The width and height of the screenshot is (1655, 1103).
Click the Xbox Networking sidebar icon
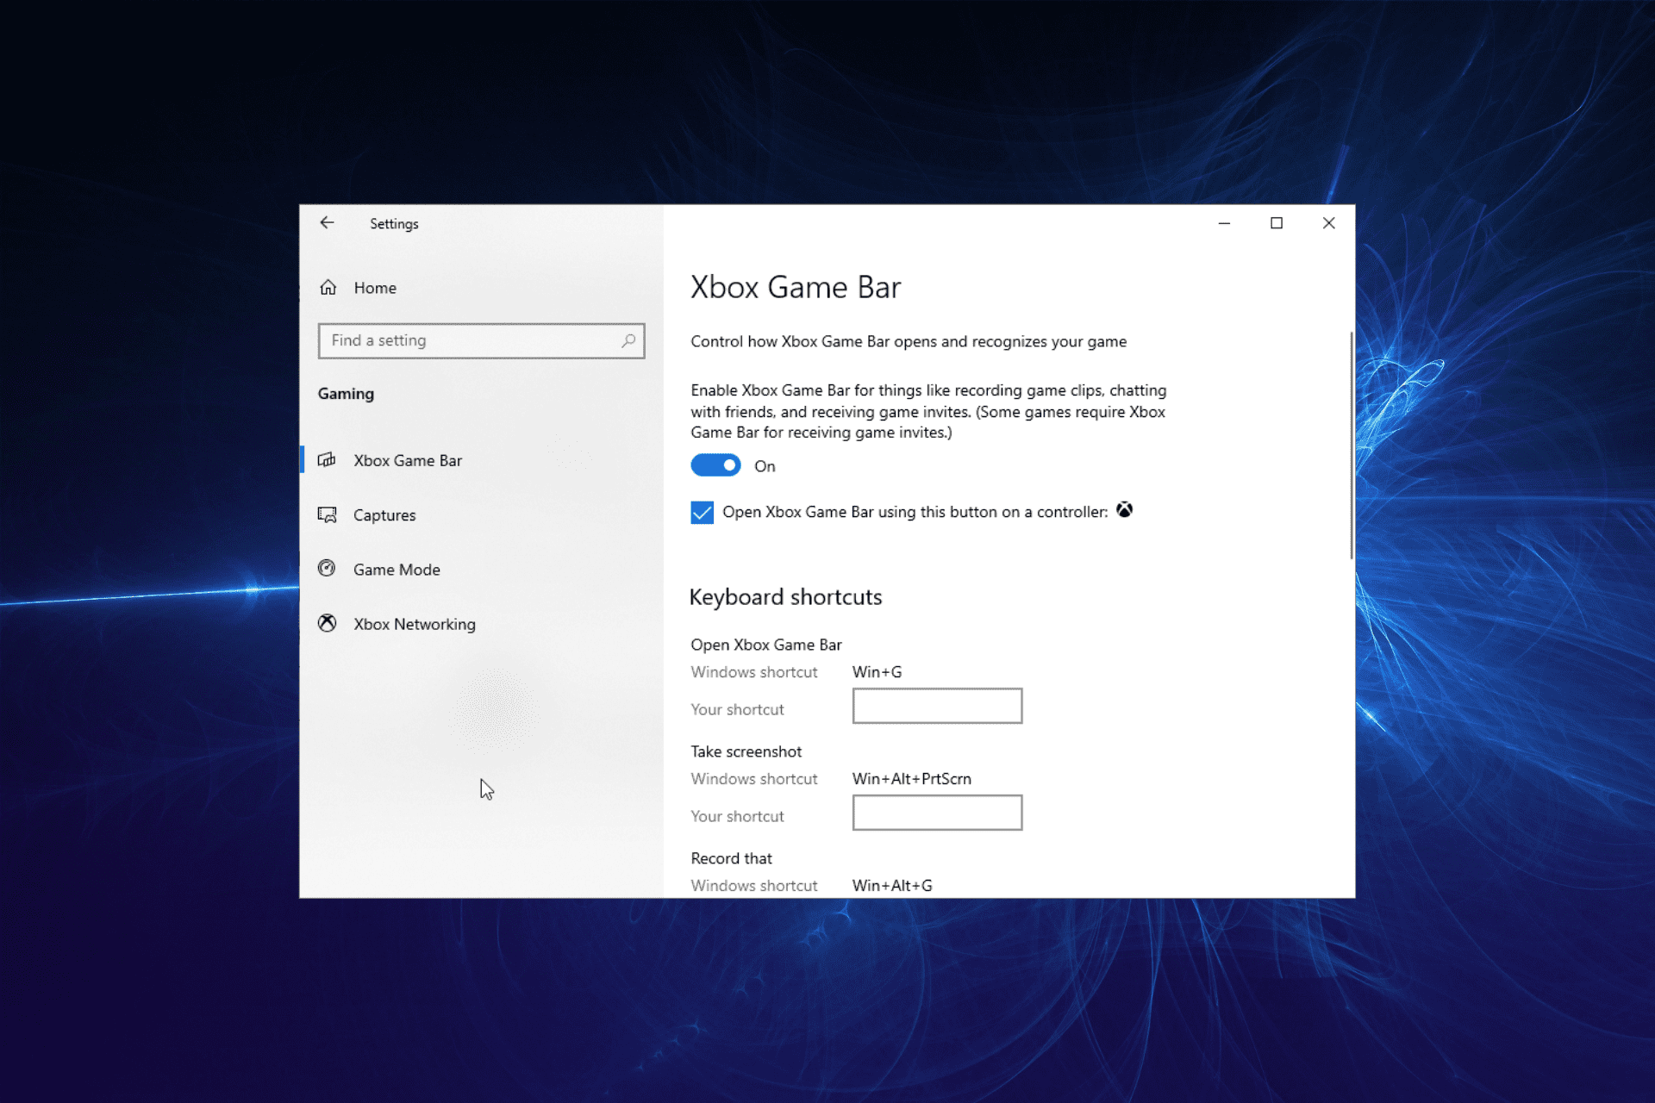click(327, 623)
